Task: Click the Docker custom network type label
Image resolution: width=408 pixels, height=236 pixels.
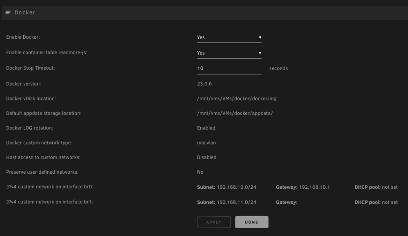Action: click(39, 143)
